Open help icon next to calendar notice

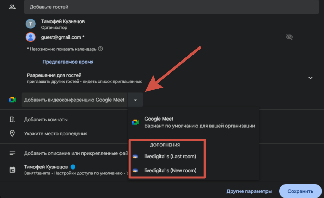point(100,49)
